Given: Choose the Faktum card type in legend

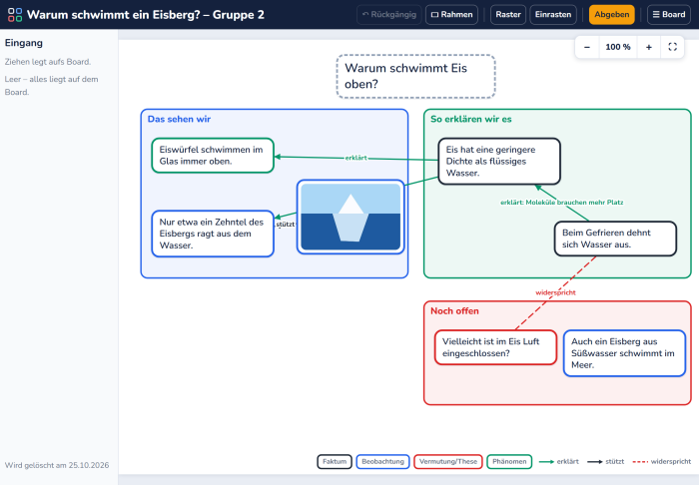Looking at the screenshot, I should [x=335, y=461].
